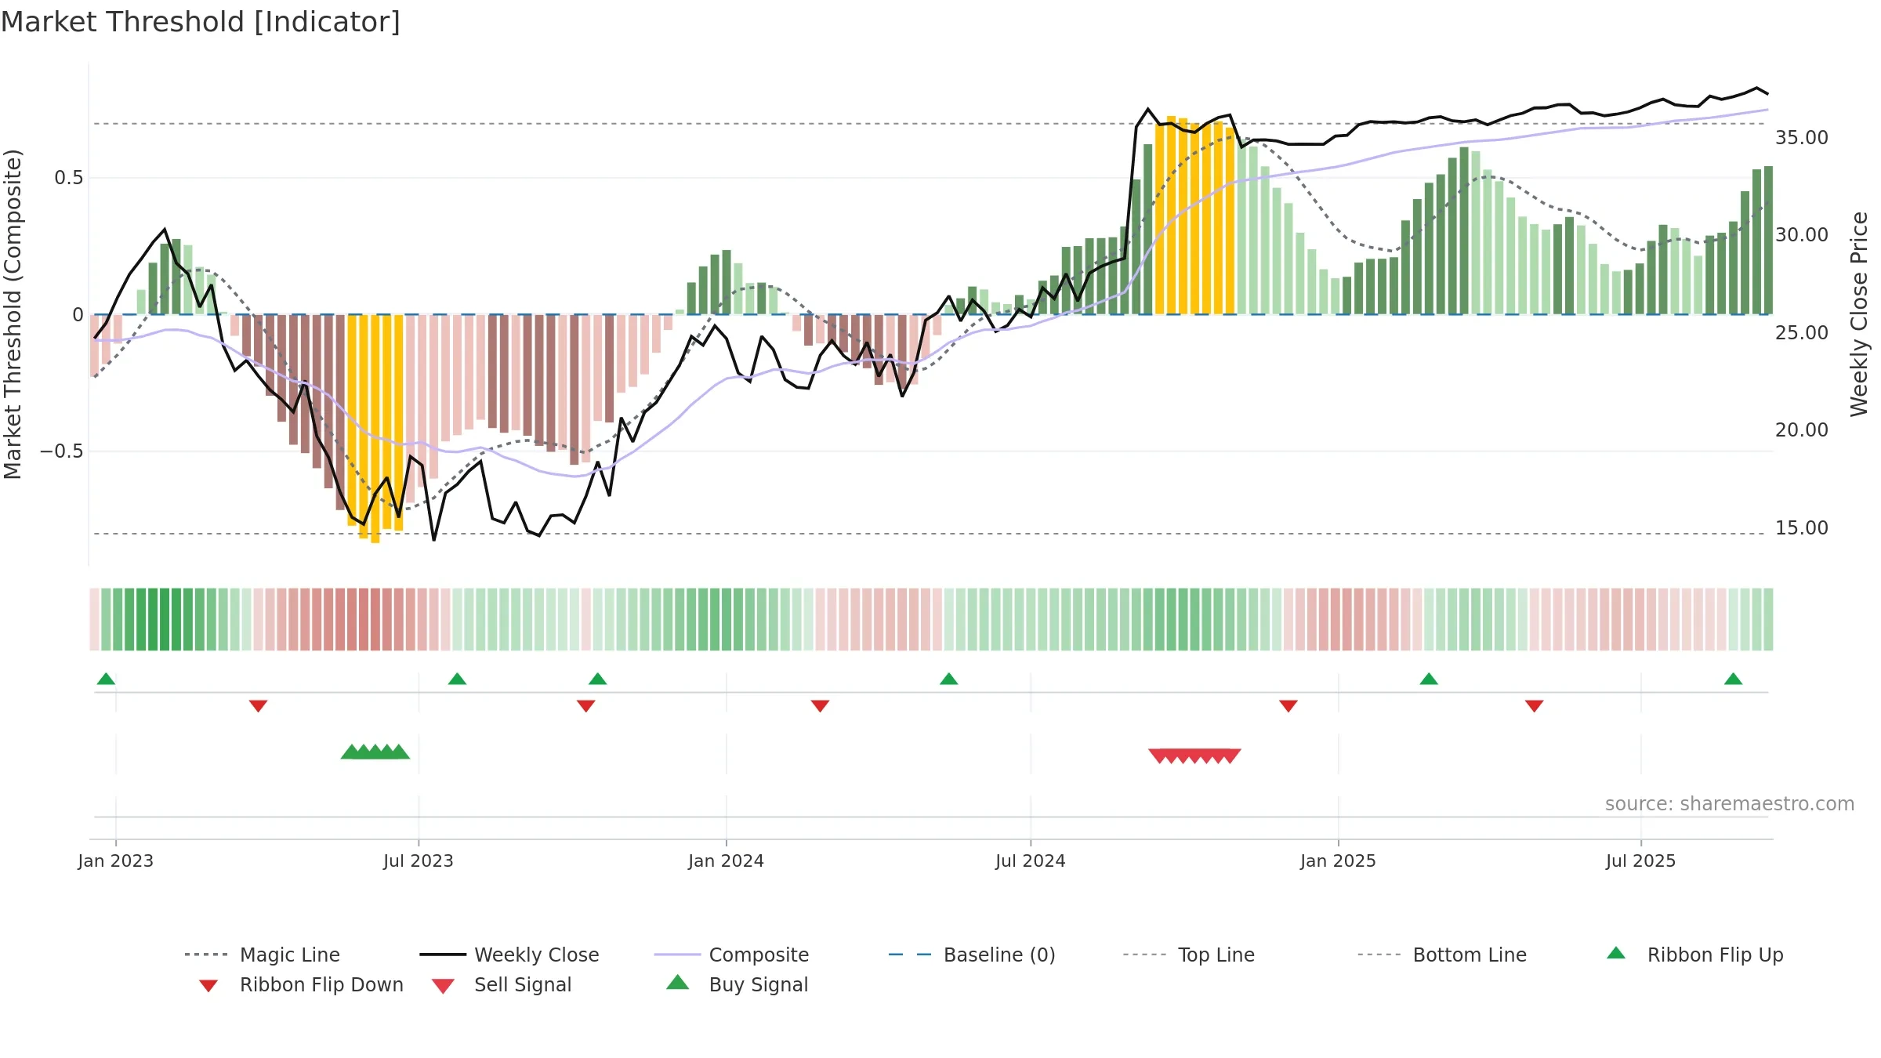Click the 25.00 price axis label

[1802, 333]
